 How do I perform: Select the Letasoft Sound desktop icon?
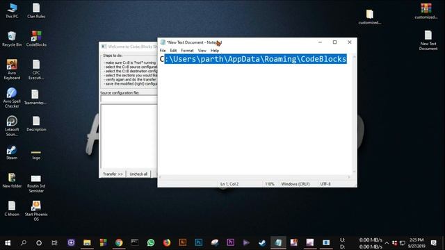(x=12, y=126)
